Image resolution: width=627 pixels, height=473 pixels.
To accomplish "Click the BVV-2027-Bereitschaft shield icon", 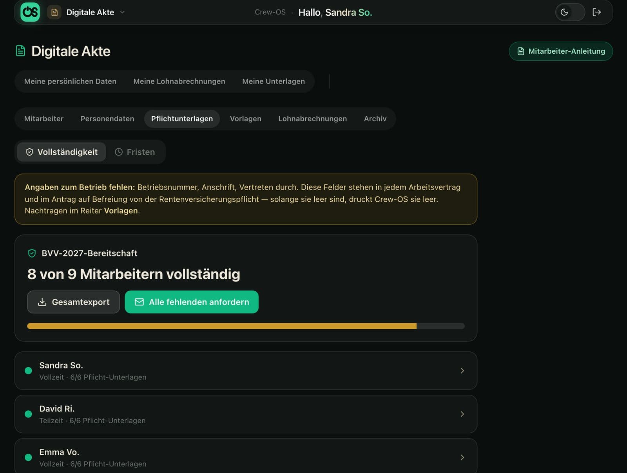I will pyautogui.click(x=32, y=253).
